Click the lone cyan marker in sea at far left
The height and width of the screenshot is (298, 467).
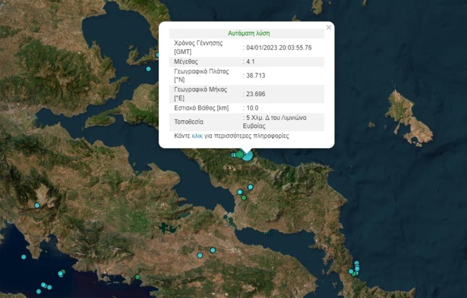click(24, 257)
